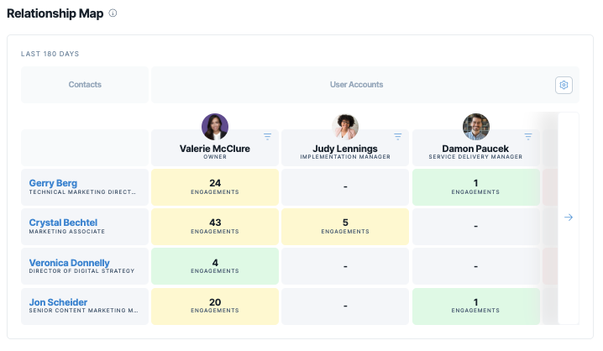
Task: Click the right arrow to show more users
Action: pyautogui.click(x=569, y=217)
